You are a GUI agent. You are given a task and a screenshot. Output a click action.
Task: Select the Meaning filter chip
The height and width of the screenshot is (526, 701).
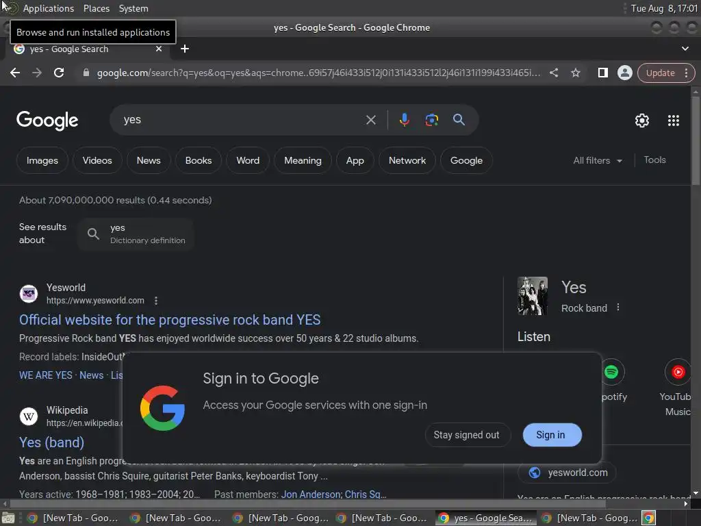(303, 160)
